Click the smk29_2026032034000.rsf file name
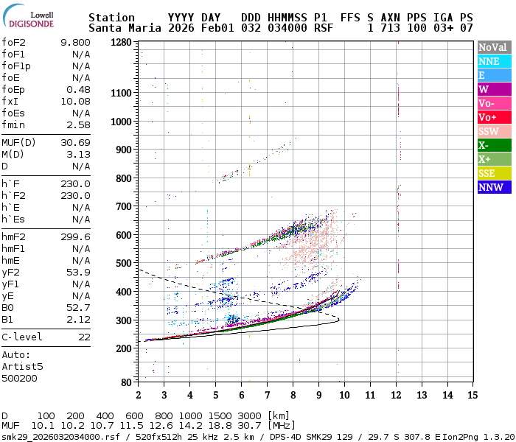The width and height of the screenshot is (516, 442). [x=60, y=437]
